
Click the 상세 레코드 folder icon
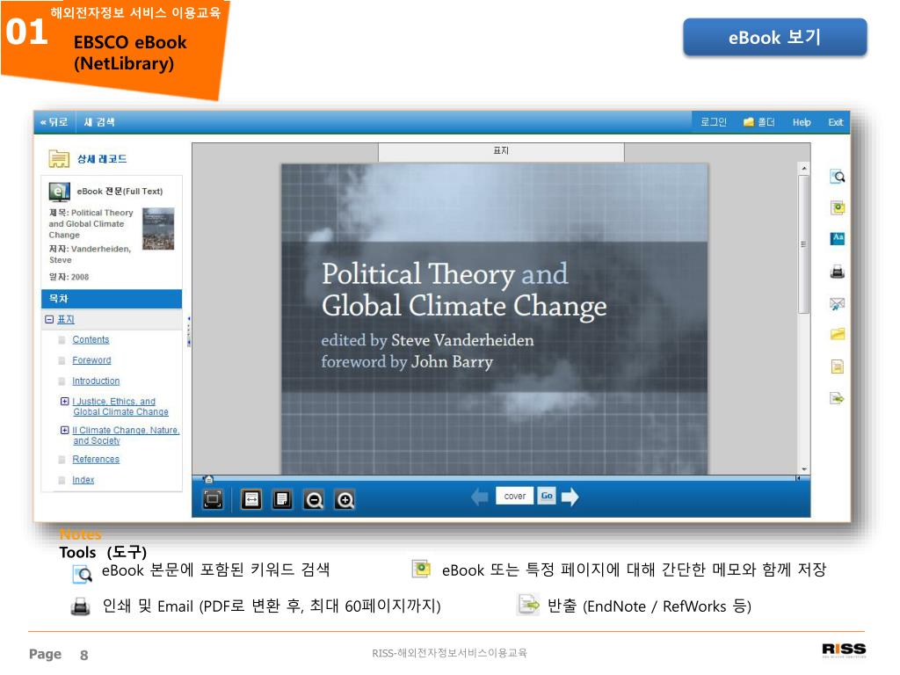(x=59, y=158)
